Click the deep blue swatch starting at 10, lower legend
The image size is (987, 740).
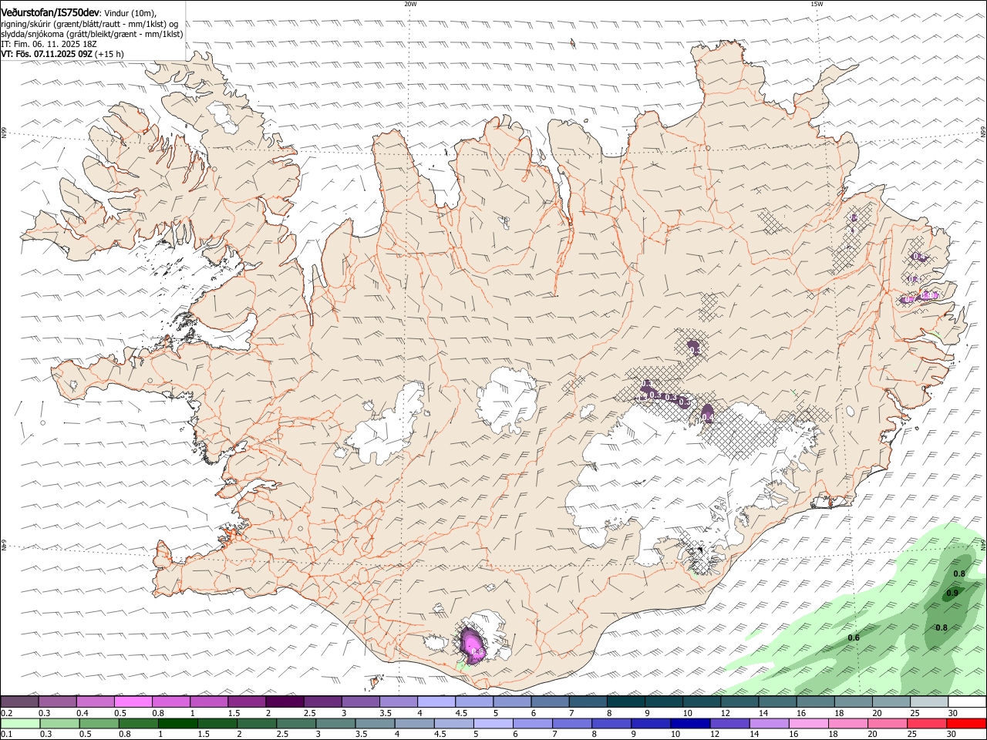pos(690,724)
